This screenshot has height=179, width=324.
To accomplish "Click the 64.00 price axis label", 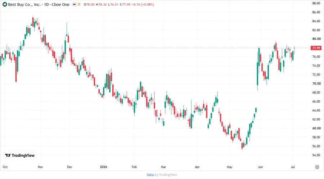I will click(x=316, y=110).
